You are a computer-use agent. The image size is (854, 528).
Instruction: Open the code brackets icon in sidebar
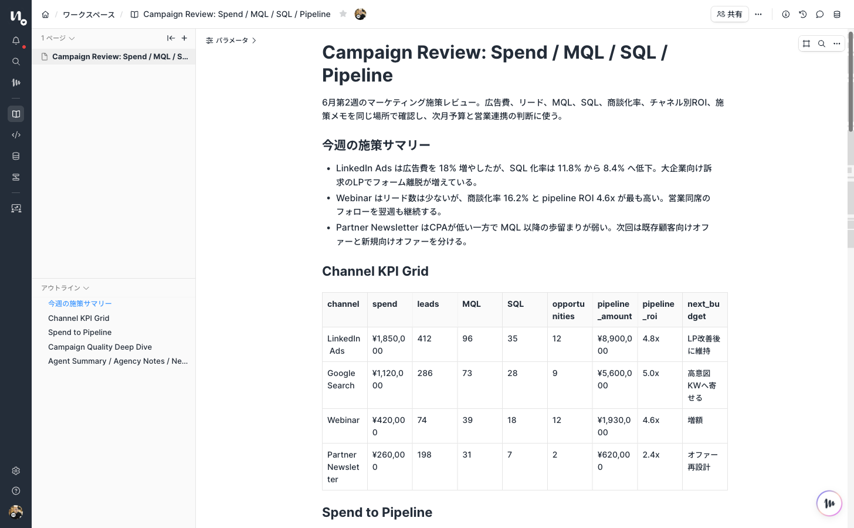[16, 135]
